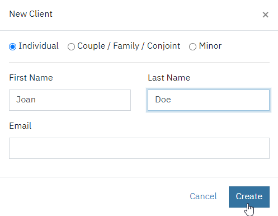278x216 pixels.
Task: Click the 'Email' field label
Action: click(20, 126)
